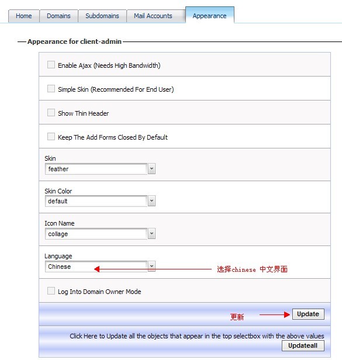Toggle Keep The Add Forms Closed checkbox
Screen dimensions: 342x360
51,137
